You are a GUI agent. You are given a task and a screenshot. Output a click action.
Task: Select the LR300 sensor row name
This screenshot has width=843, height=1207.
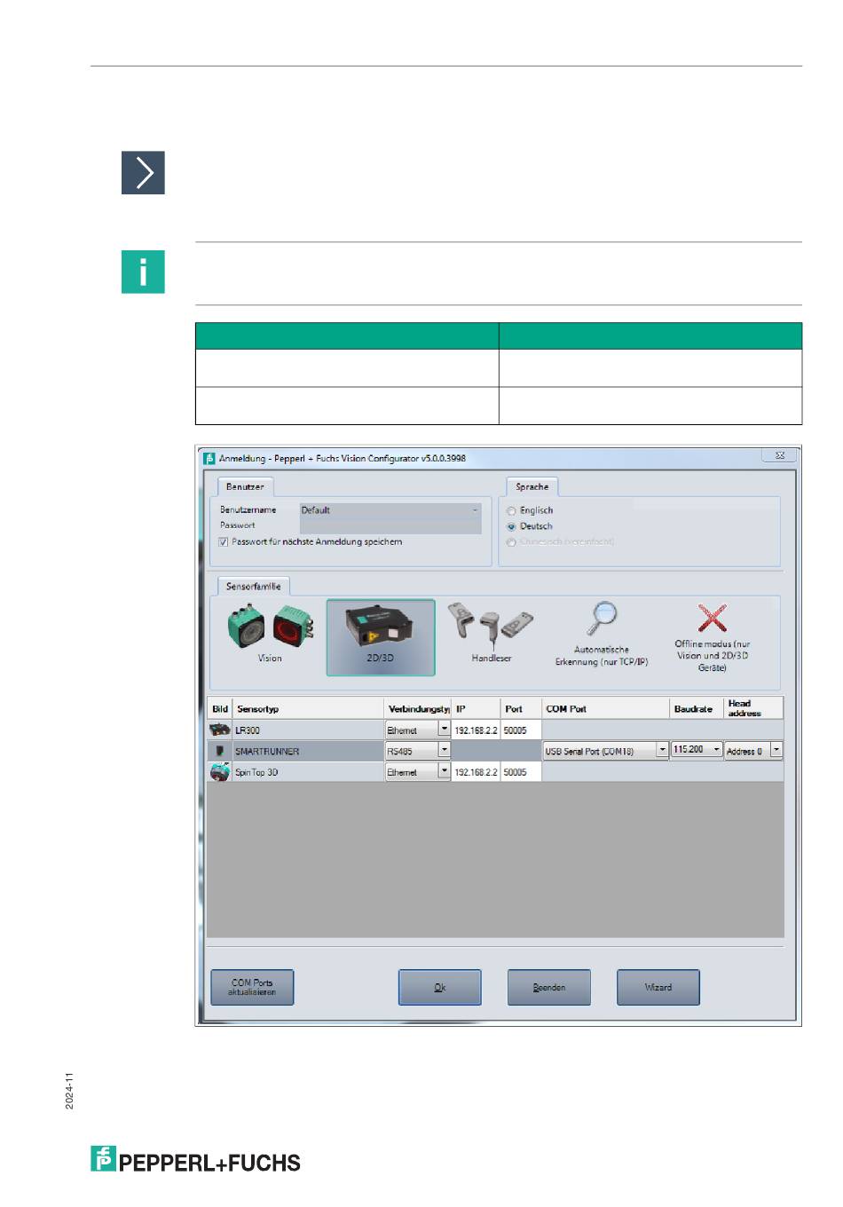tap(248, 730)
